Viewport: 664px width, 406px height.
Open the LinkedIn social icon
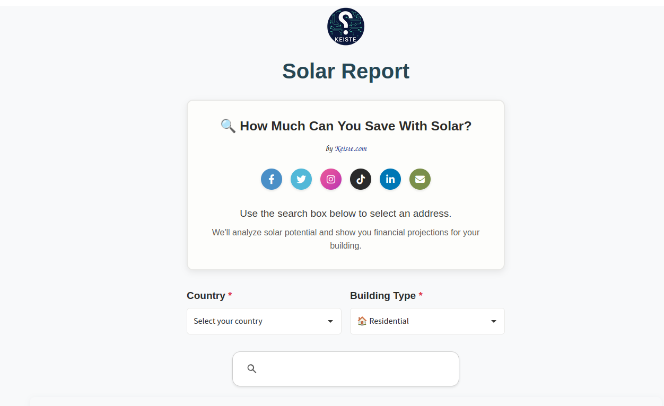tap(390, 179)
